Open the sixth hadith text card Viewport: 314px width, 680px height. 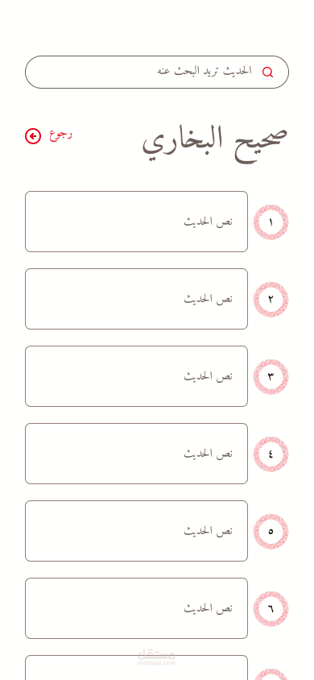[x=136, y=608]
